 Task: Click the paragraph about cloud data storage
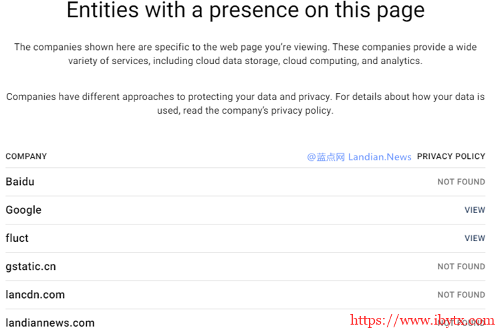[245, 54]
